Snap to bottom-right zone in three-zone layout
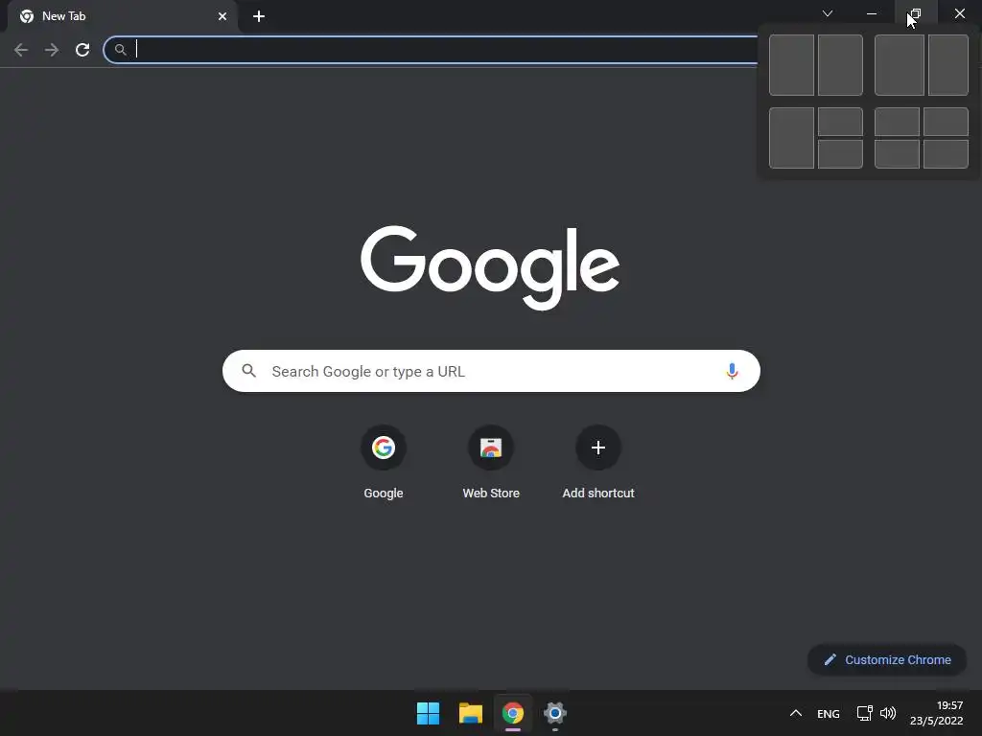 point(840,154)
